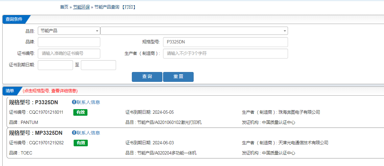Click expiry date 2024-05-05
The width and height of the screenshot is (384, 166).
click(163, 112)
